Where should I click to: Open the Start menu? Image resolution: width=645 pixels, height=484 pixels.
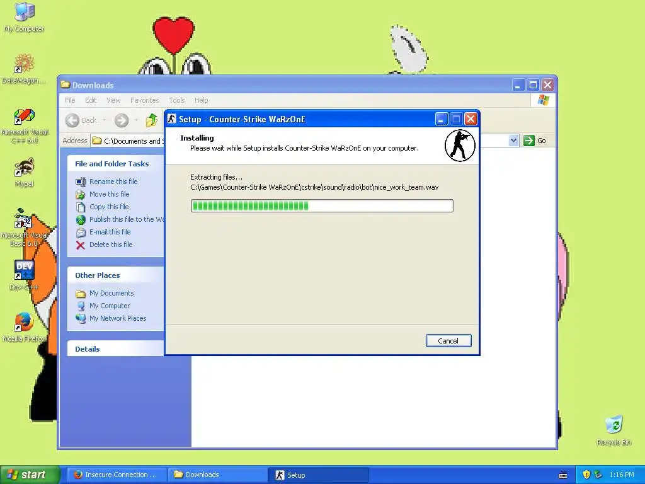pos(30,475)
